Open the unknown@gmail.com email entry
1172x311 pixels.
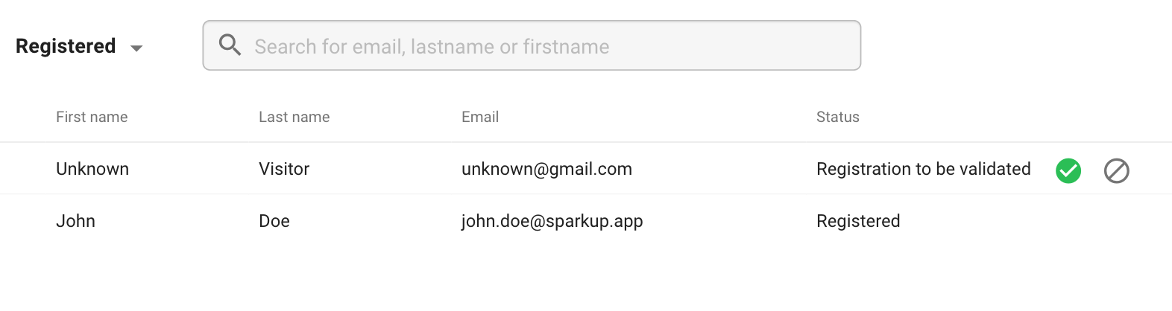point(546,170)
